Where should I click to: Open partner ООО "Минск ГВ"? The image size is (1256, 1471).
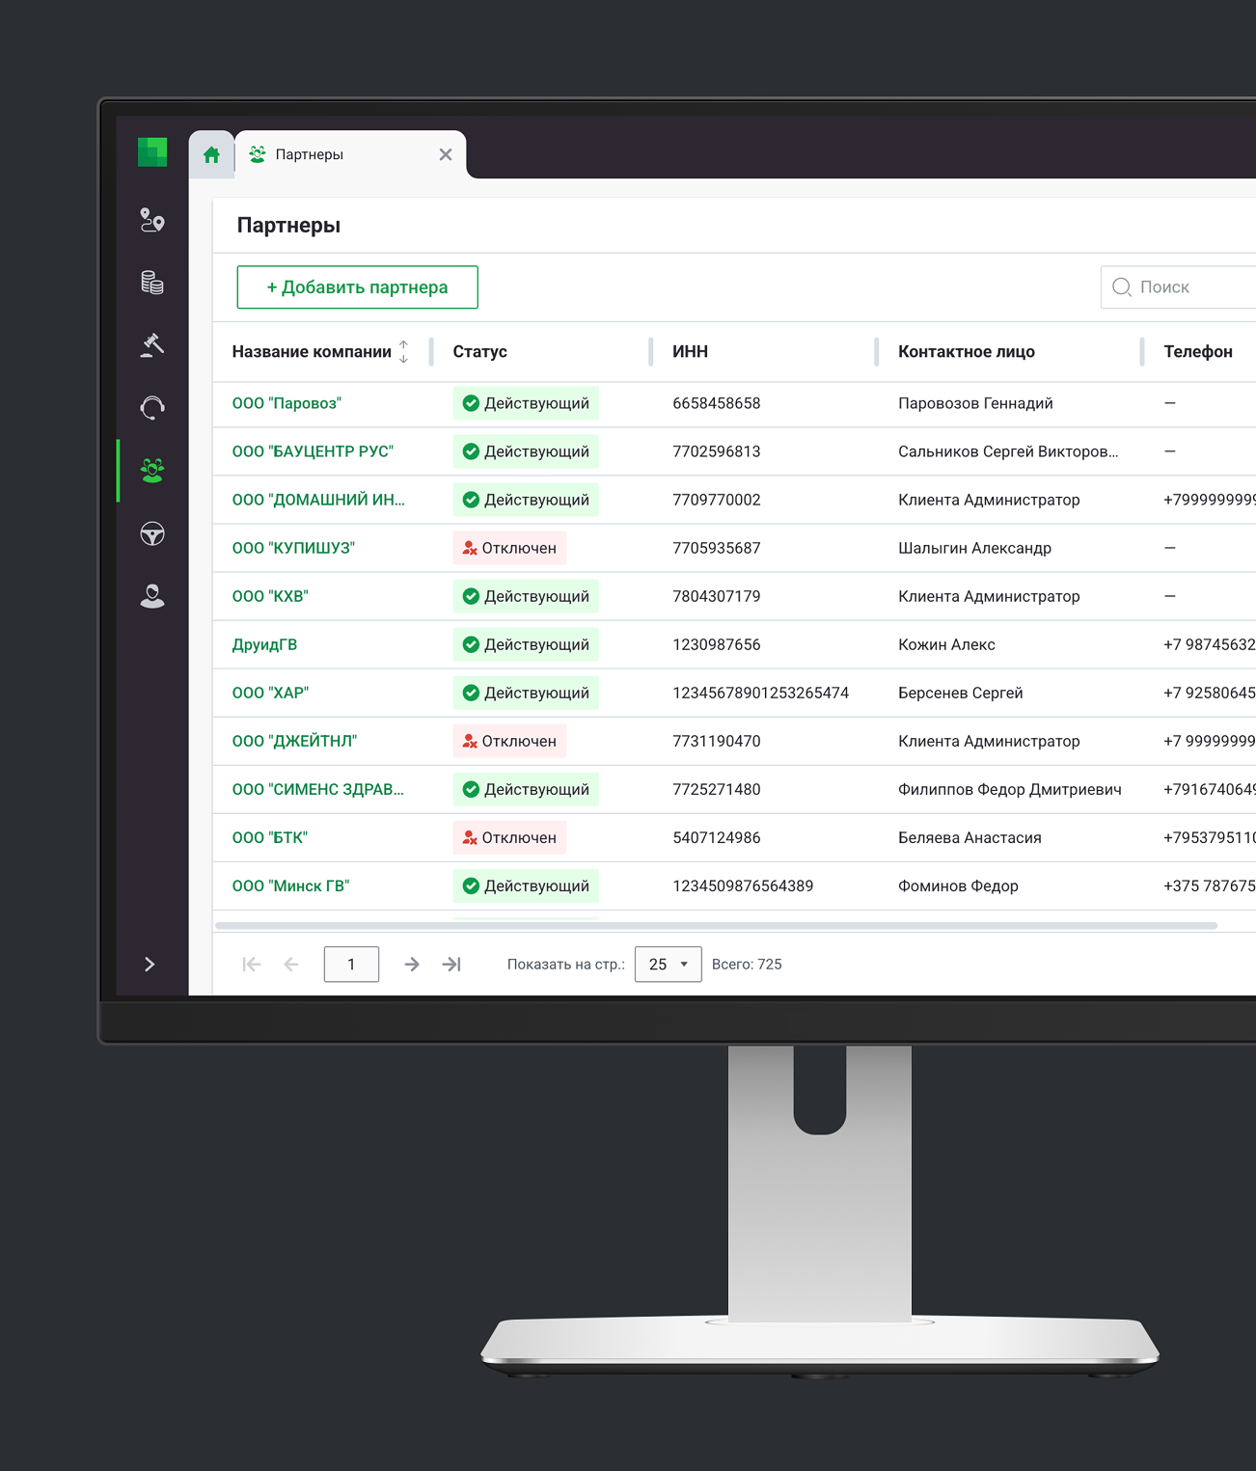tap(290, 885)
